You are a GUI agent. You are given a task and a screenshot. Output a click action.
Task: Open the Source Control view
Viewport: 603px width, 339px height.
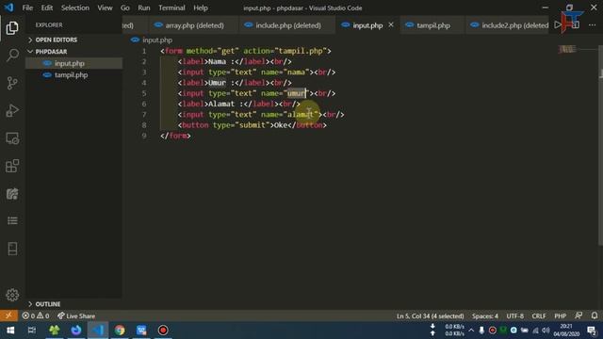pyautogui.click(x=12, y=83)
